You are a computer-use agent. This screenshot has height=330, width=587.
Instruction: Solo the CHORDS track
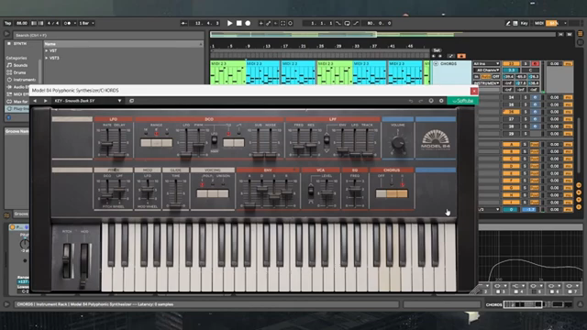526,64
